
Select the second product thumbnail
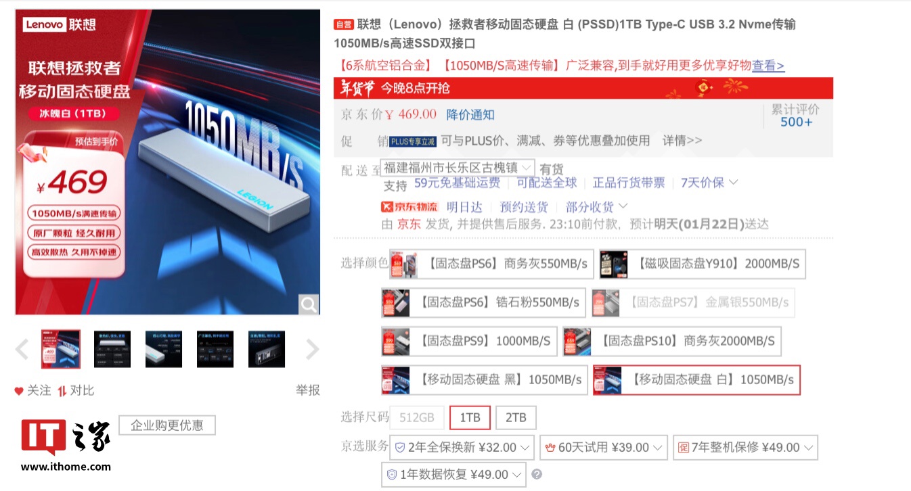click(112, 349)
